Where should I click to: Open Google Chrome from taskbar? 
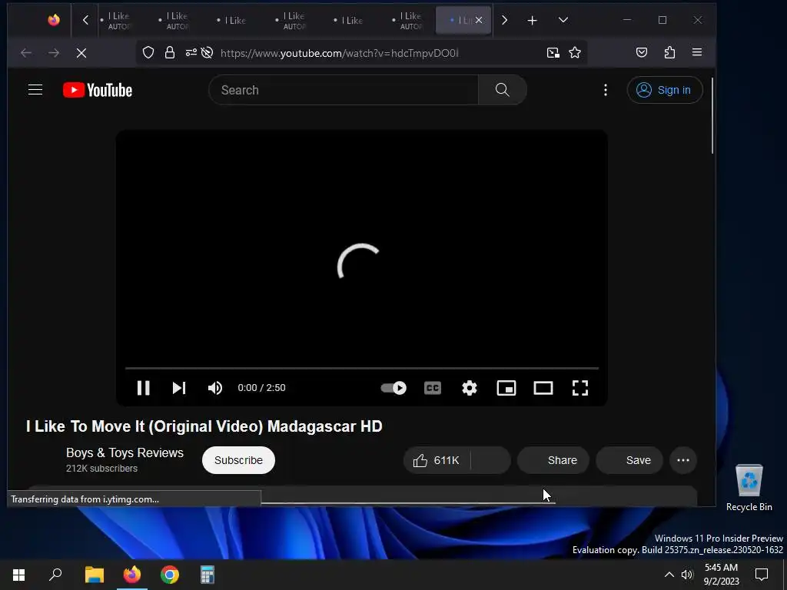coord(170,575)
